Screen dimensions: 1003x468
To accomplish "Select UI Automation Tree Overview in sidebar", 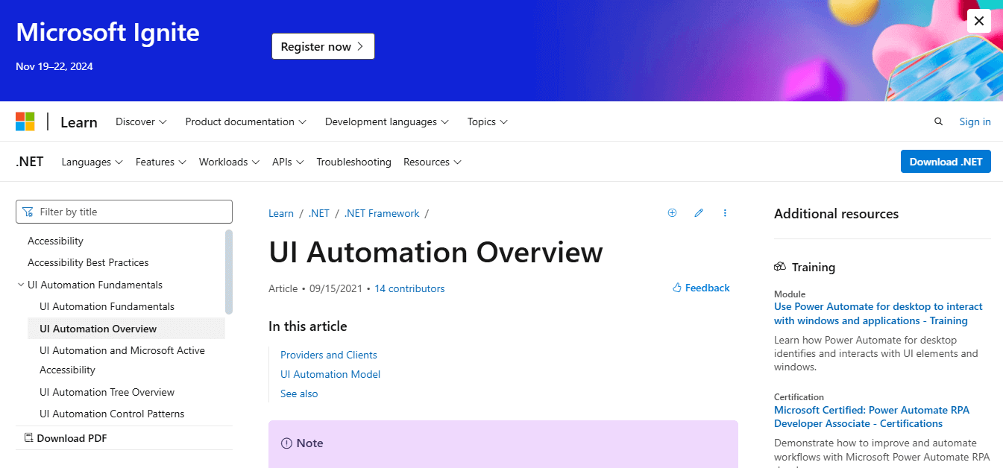I will click(x=107, y=391).
